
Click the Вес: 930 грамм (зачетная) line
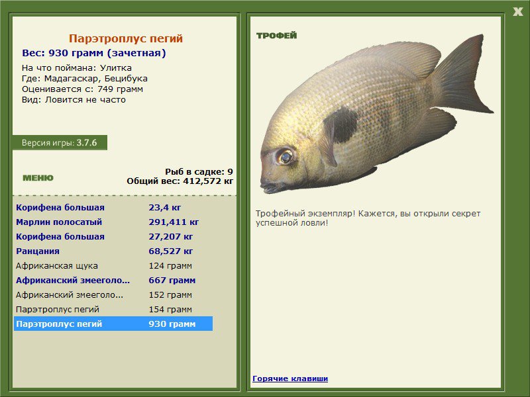click(x=94, y=53)
